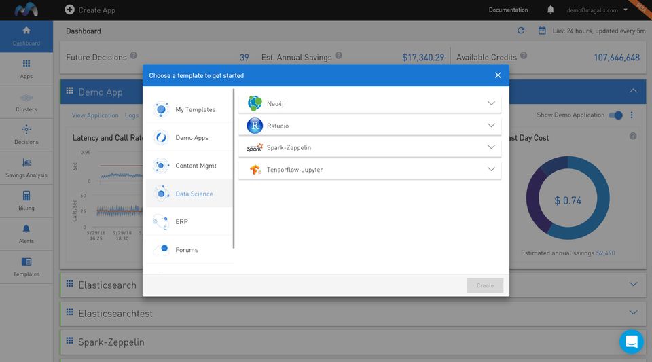652x362 pixels.
Task: Click the Demo App grid icon
Action: pos(69,90)
